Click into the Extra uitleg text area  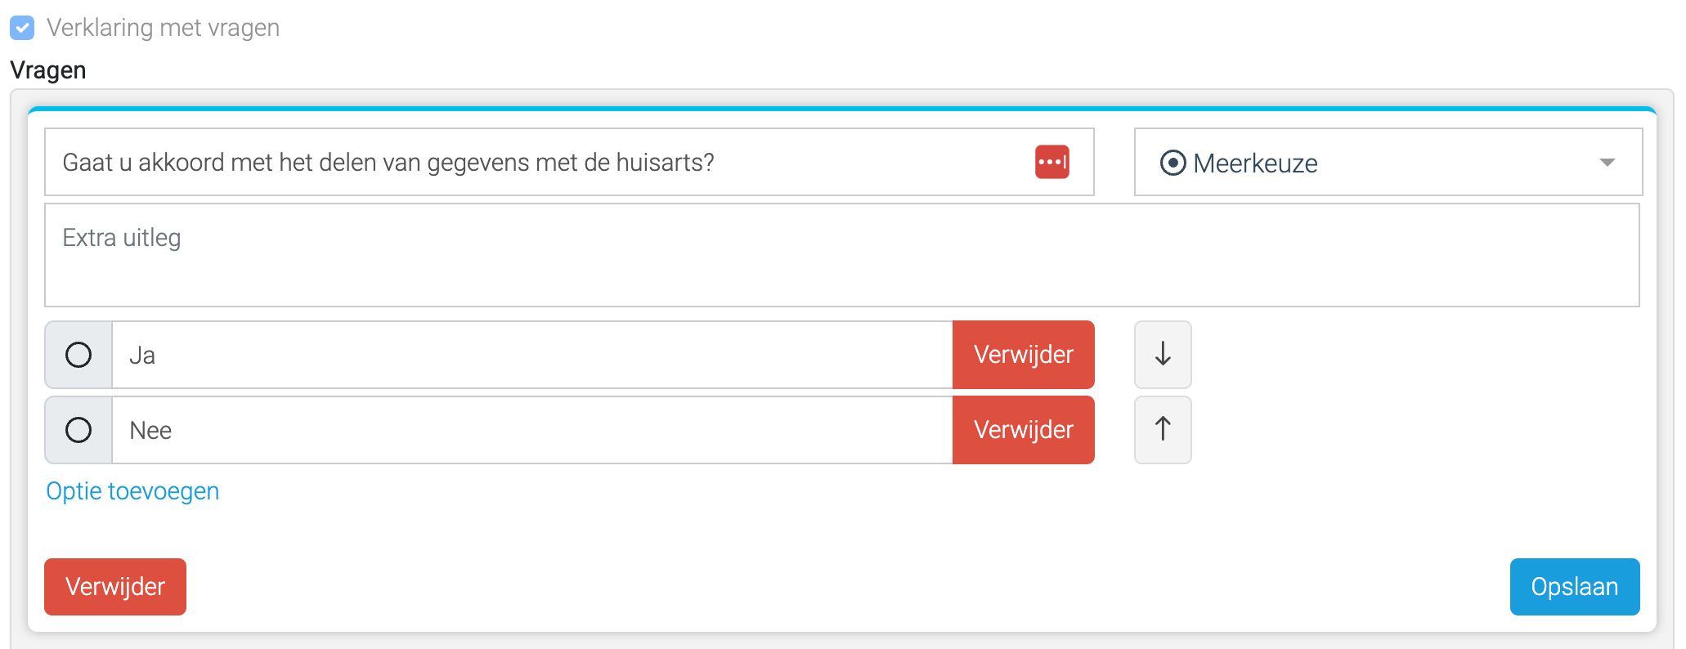[842, 255]
